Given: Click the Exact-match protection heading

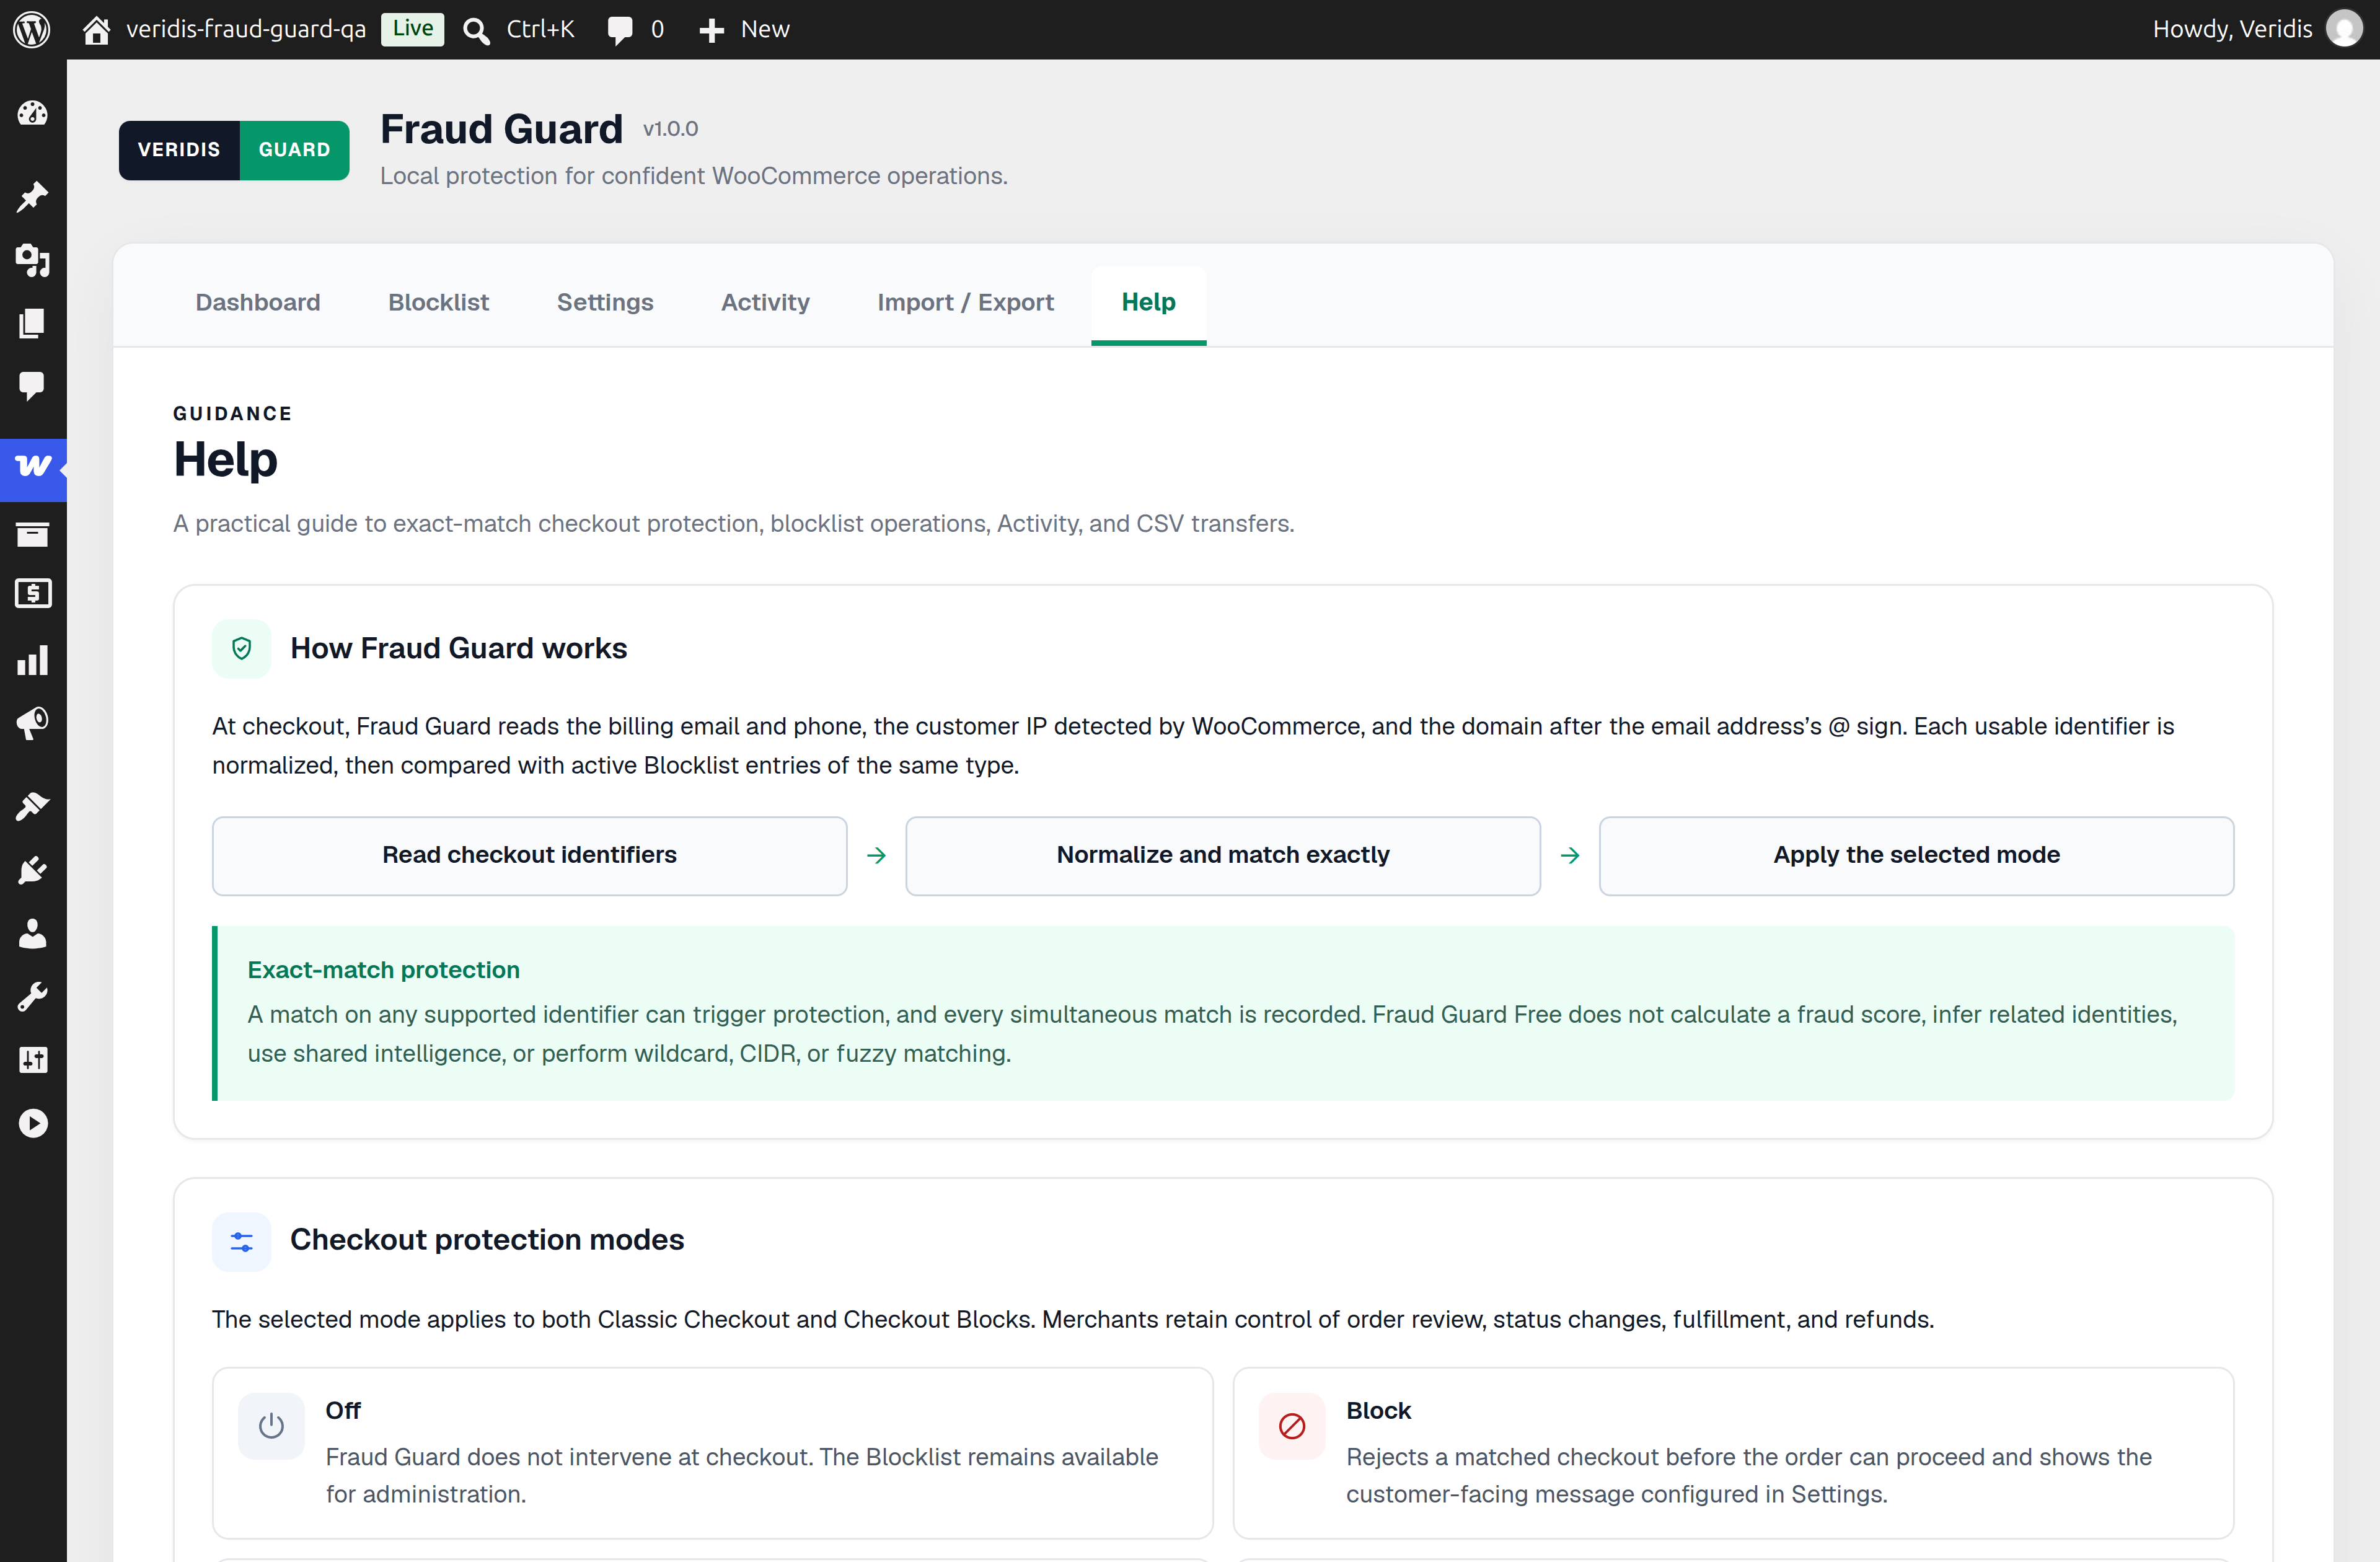Looking at the screenshot, I should click(x=384, y=969).
